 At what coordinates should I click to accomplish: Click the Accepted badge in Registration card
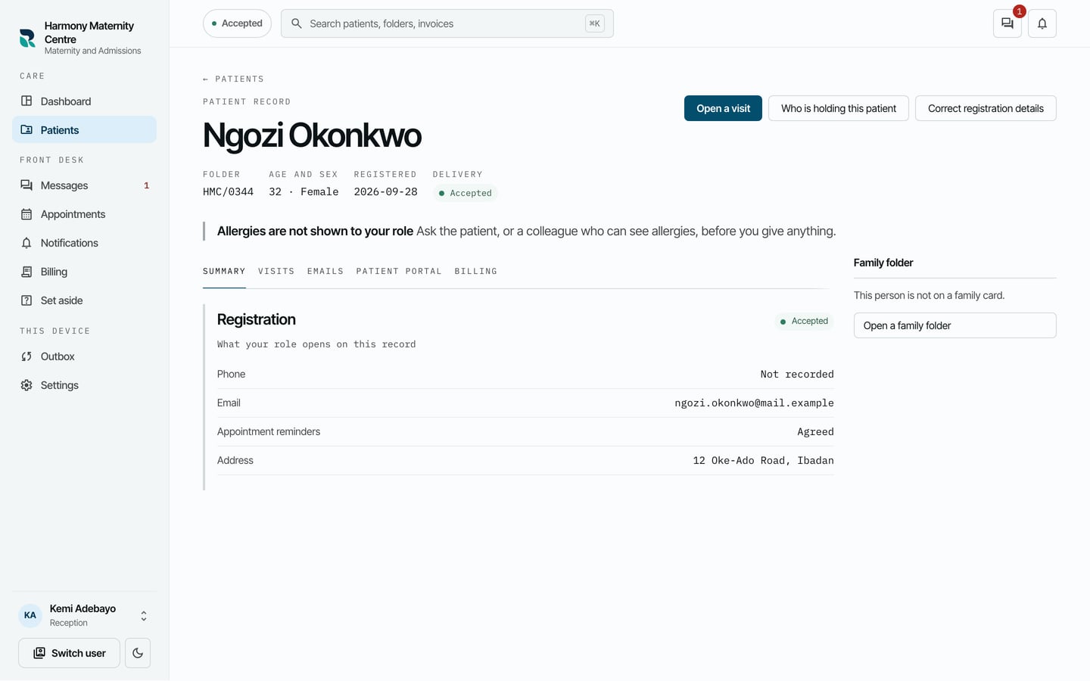(x=804, y=321)
